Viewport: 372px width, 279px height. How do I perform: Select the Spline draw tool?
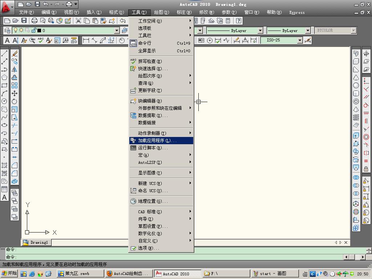4,117
